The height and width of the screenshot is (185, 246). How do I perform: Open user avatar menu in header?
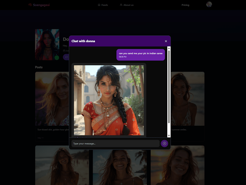pos(209,4)
